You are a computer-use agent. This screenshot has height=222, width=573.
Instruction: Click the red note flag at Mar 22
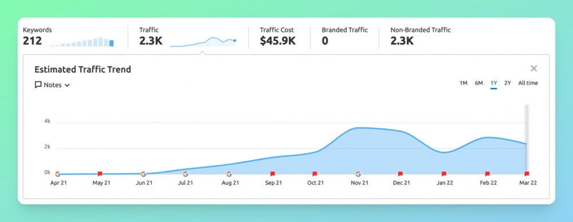527,174
